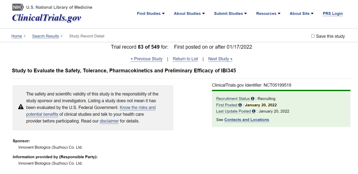This screenshot has height=174, width=358.
Task: Open the Search Results breadcrumb
Action: pos(45,36)
